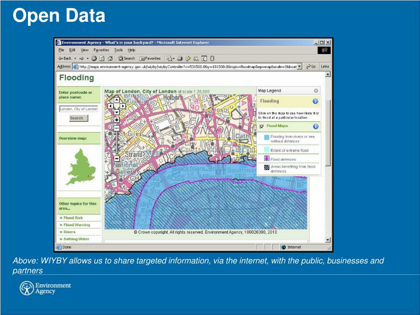Open the toolbar Favorites pane
This screenshot has width=420, height=315.
coord(150,58)
